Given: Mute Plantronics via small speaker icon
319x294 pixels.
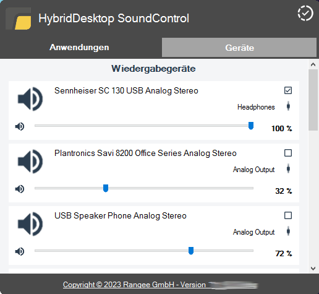Looking at the screenshot, I should click(20, 189).
